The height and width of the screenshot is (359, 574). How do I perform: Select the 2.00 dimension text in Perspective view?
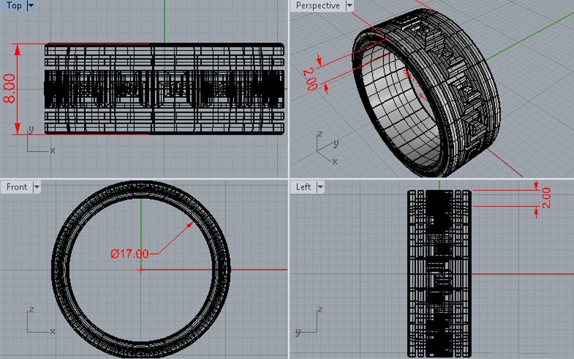(310, 79)
